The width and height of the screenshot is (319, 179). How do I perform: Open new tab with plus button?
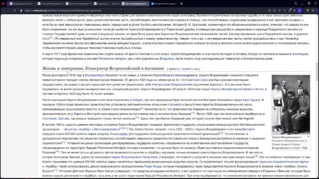[x=181, y=3]
